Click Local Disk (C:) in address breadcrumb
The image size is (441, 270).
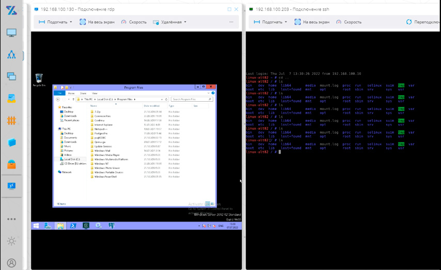105,99
